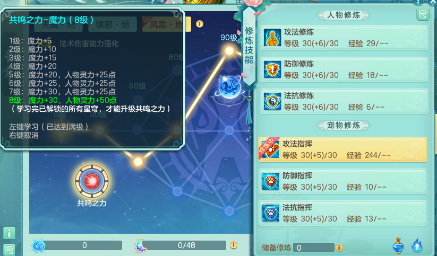Click the blue potion bottle icon
Screen dimensions: 437x256
click(x=398, y=246)
